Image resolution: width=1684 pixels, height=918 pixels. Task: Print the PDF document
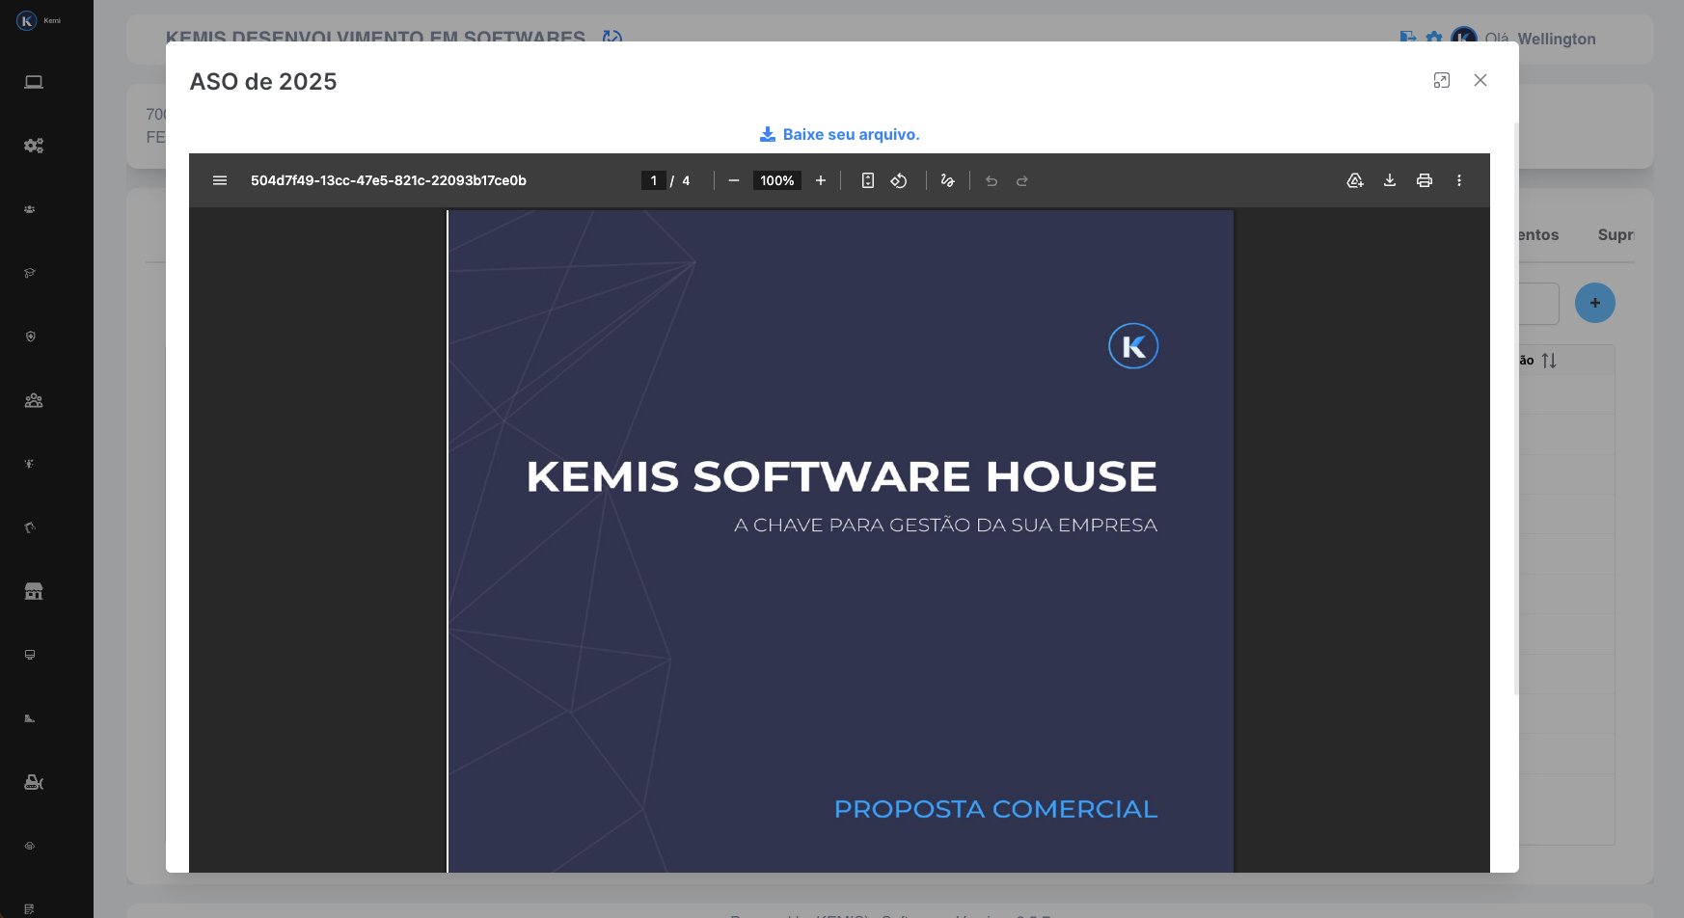(x=1425, y=180)
